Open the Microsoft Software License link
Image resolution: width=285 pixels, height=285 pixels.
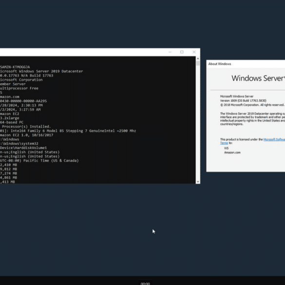(x=274, y=139)
